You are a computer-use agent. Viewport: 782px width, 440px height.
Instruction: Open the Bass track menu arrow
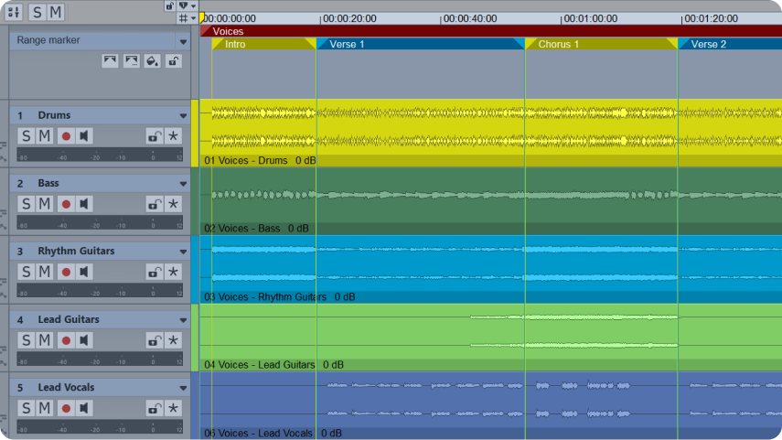[183, 184]
